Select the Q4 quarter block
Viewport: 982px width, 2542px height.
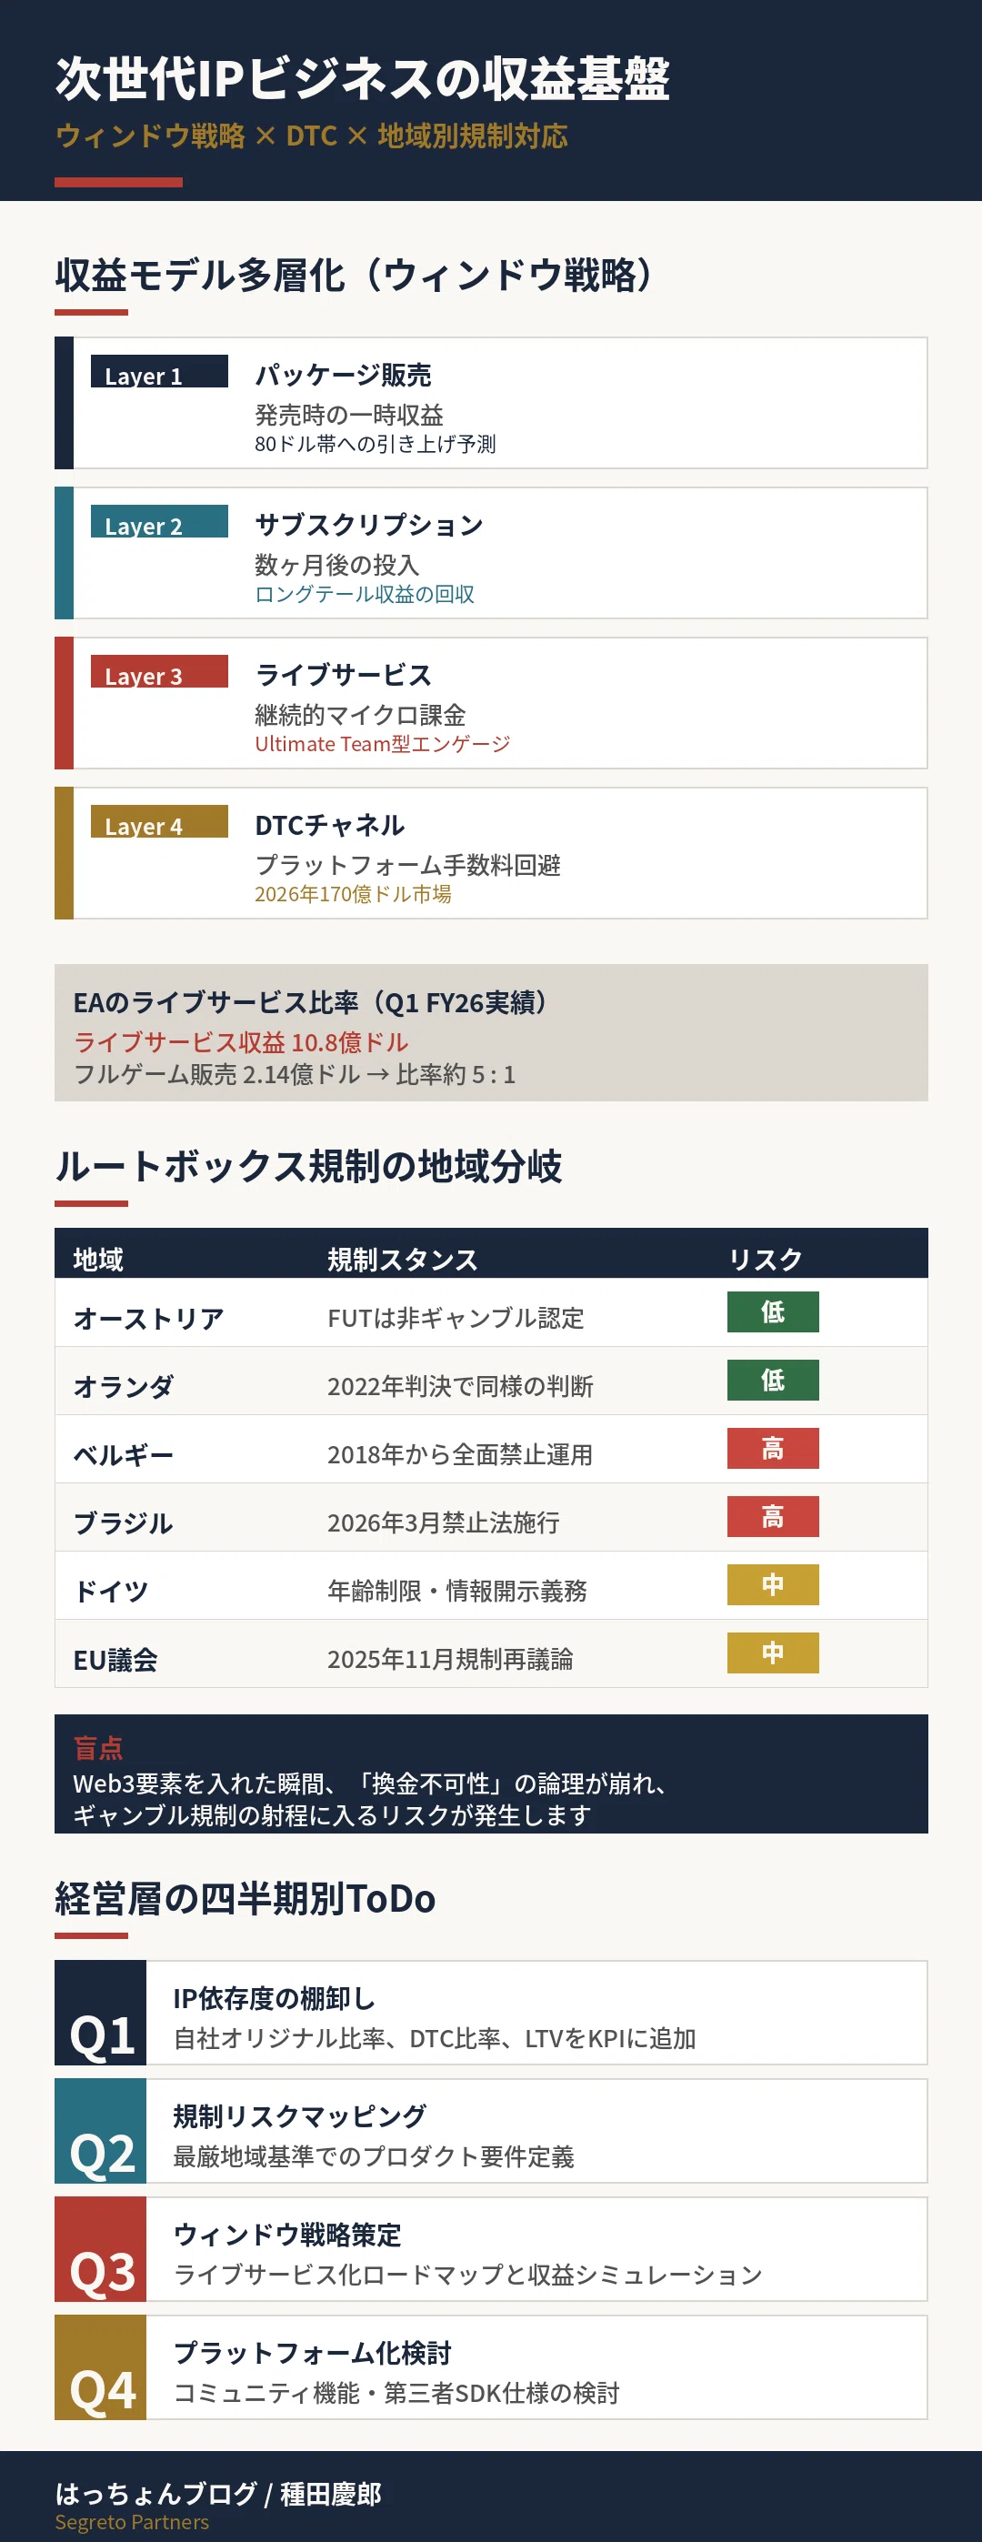pyautogui.click(x=101, y=2366)
